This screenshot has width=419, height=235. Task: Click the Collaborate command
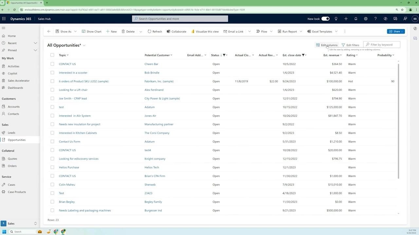(x=176, y=31)
